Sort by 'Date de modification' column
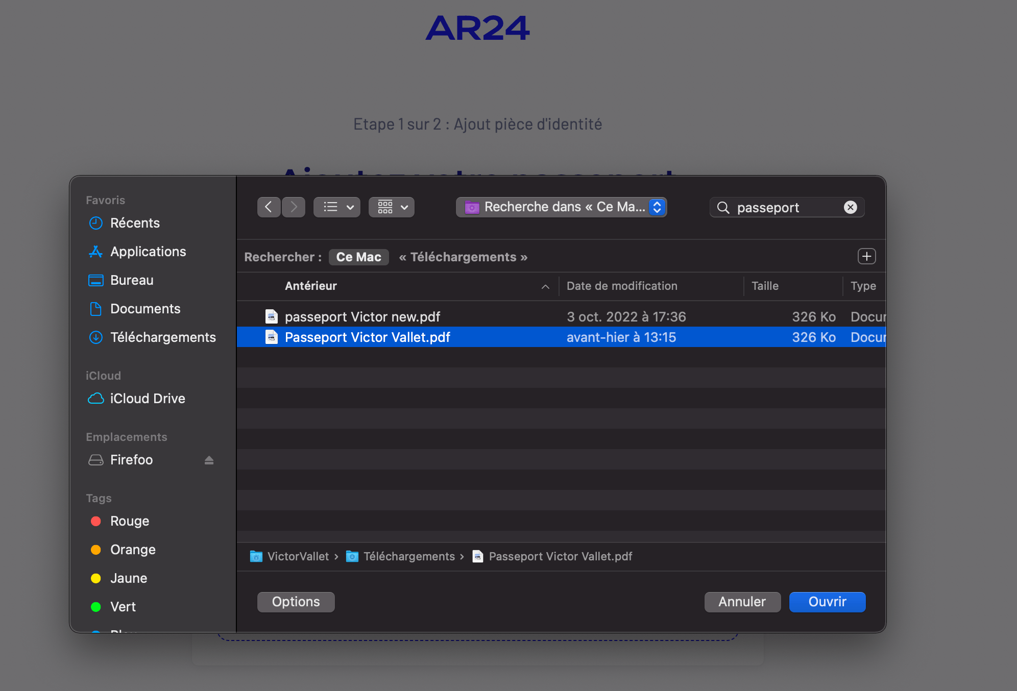The height and width of the screenshot is (691, 1017). point(622,286)
